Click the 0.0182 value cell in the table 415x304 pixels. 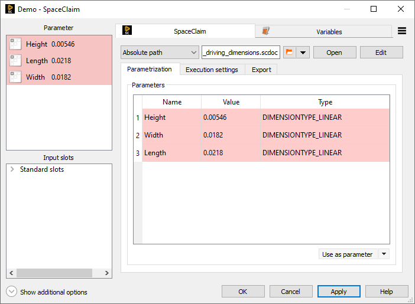[231, 135]
